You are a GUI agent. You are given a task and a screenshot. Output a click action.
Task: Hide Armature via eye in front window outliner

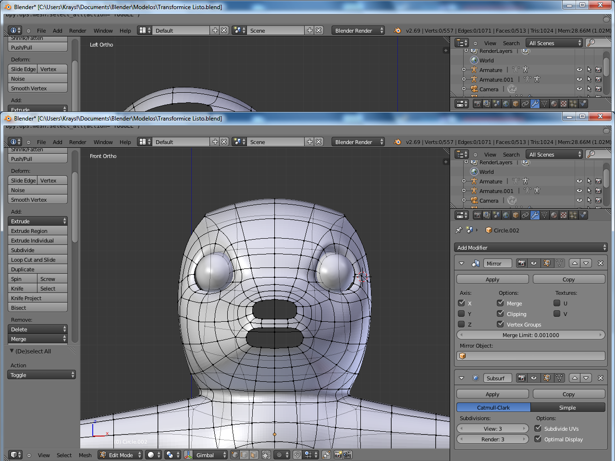point(579,181)
